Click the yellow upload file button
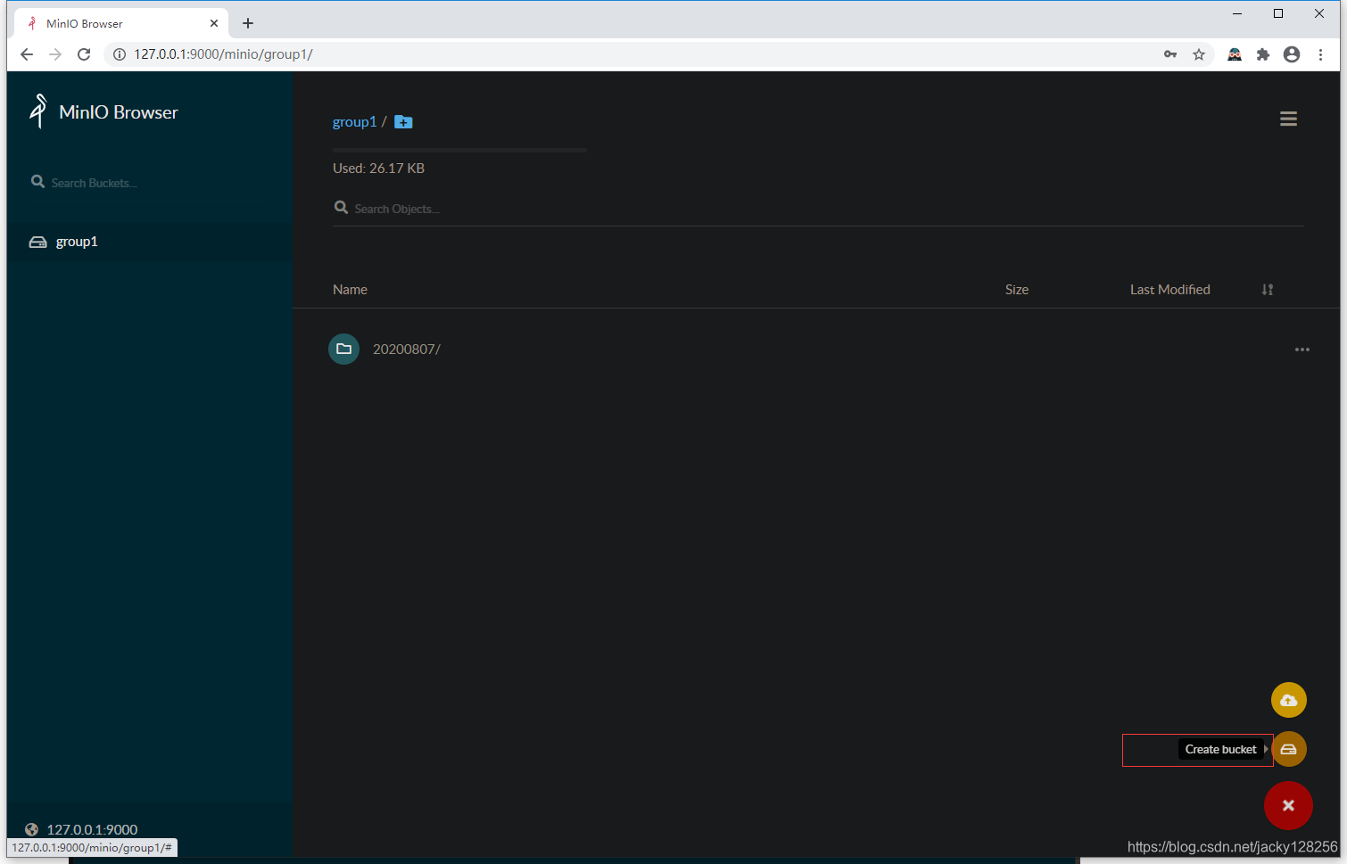 point(1288,700)
